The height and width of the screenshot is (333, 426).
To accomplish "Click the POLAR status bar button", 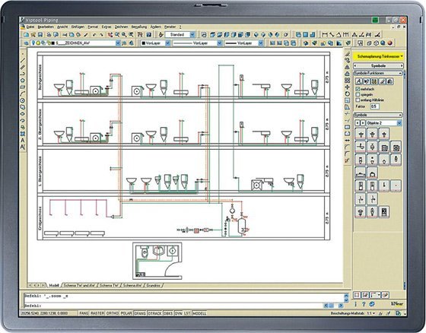I will pos(126,313).
